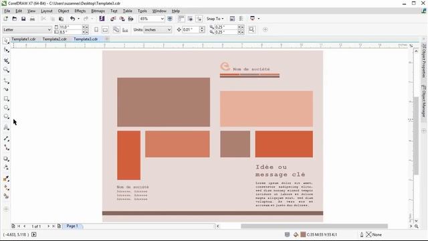Click the Open folder icon

[x=15, y=19]
